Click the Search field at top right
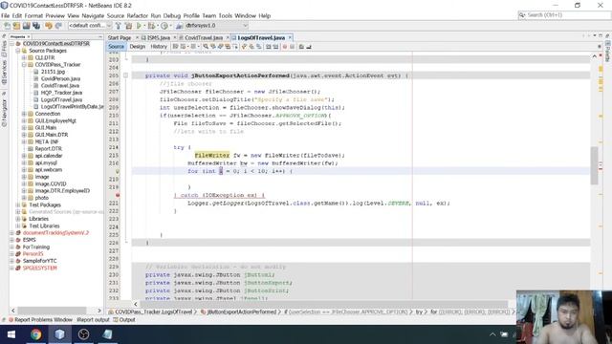 pos(564,15)
